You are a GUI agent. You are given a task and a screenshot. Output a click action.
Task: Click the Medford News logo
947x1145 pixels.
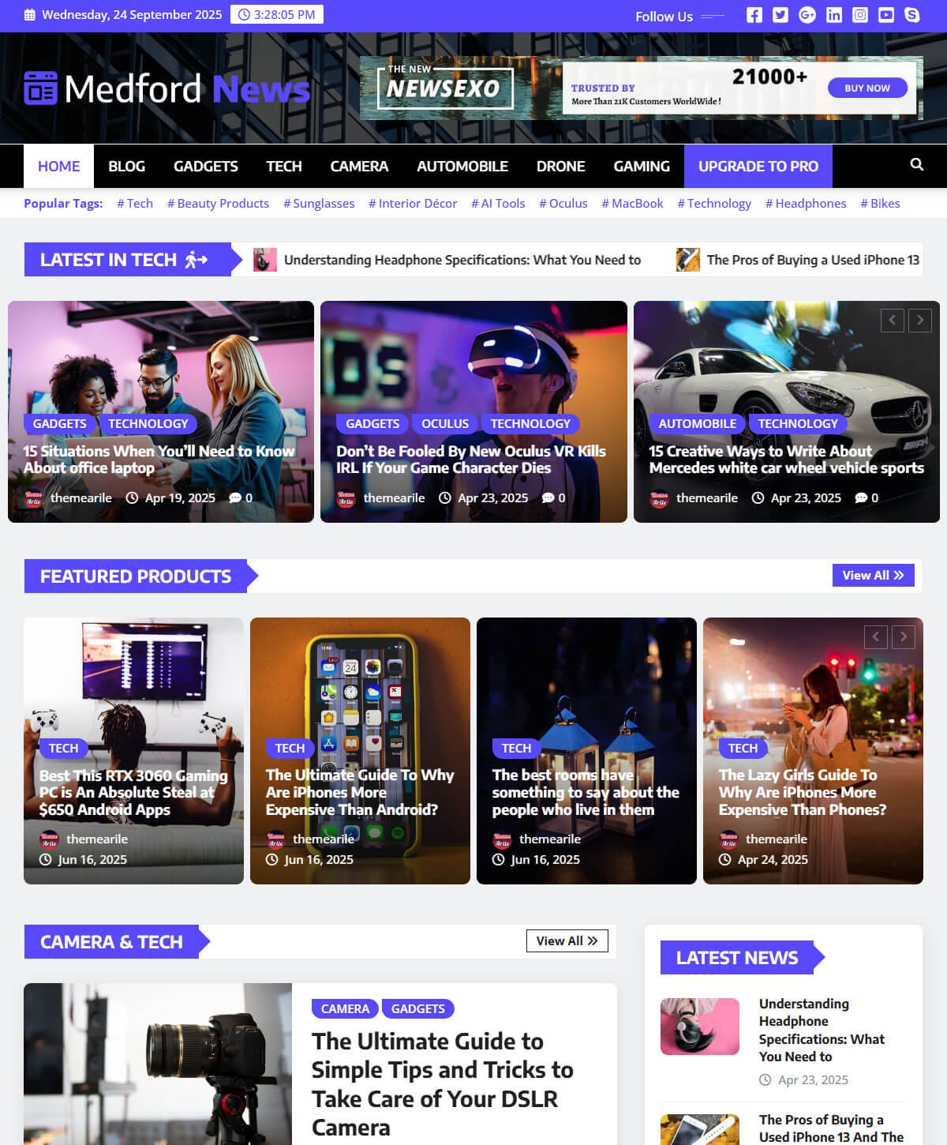167,88
